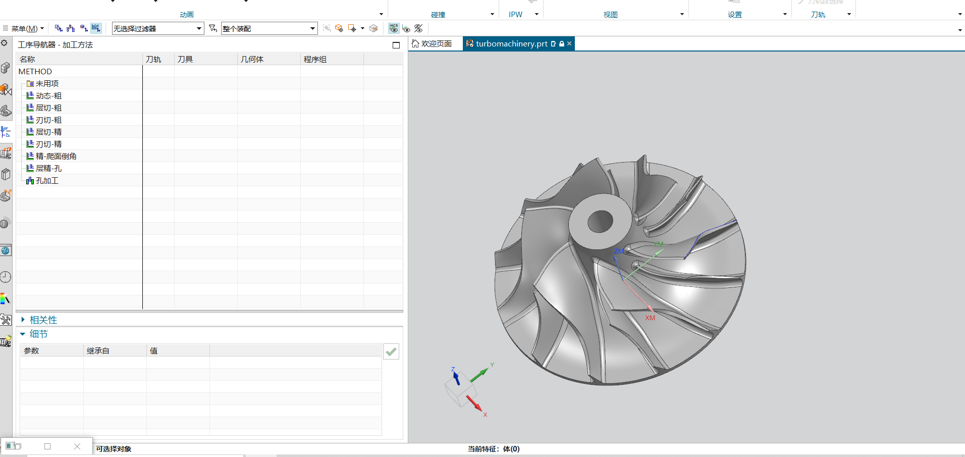Expand the 刀轨 ribbon group arrow
The height and width of the screenshot is (457, 965).
(849, 14)
